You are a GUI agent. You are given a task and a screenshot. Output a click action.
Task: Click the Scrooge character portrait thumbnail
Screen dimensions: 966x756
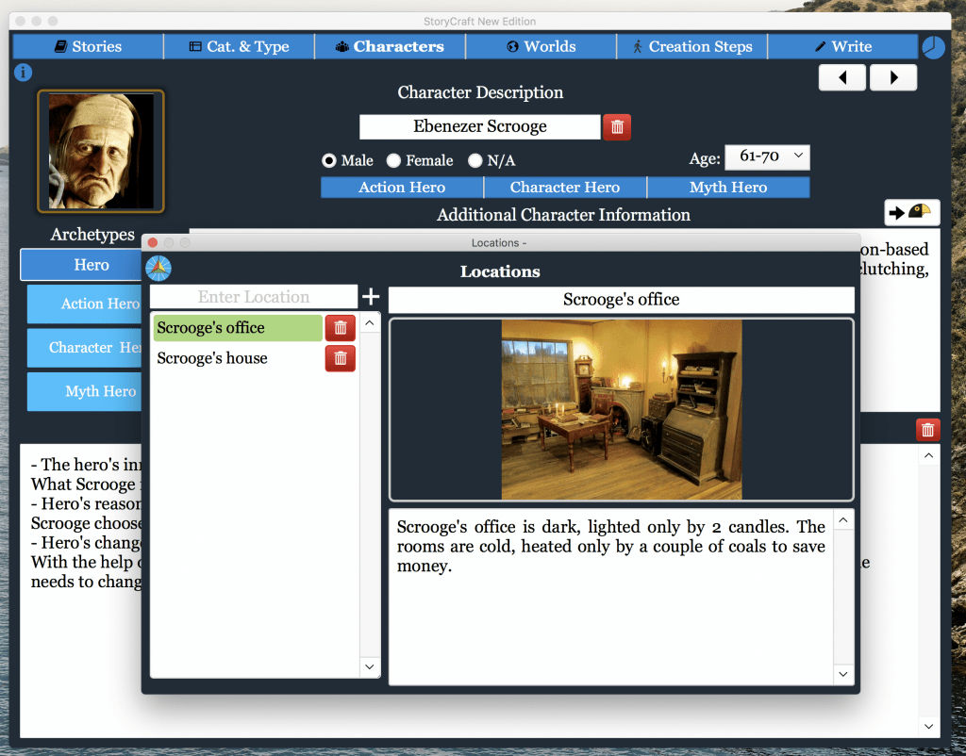(x=101, y=152)
